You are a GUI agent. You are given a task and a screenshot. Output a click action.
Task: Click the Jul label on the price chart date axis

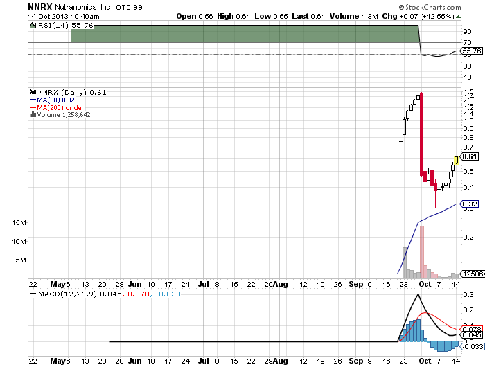[x=204, y=284]
